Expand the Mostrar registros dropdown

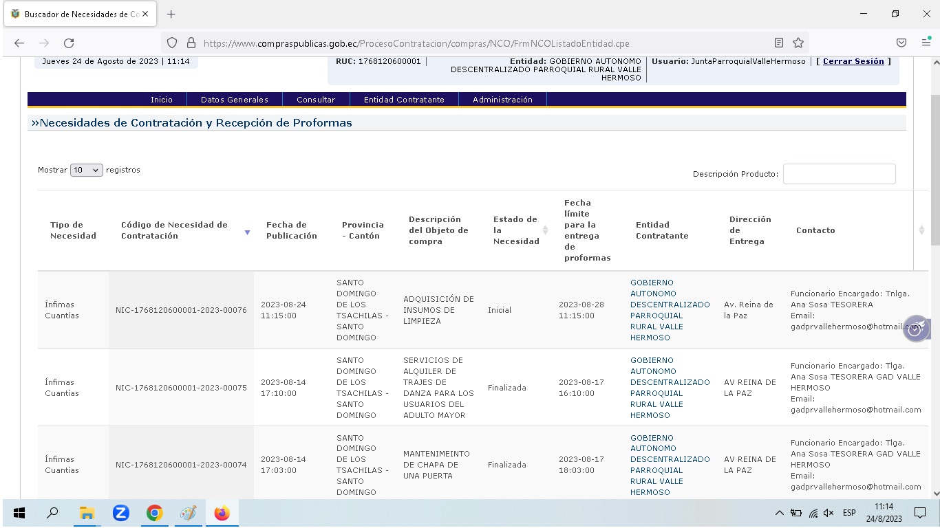[x=87, y=170]
